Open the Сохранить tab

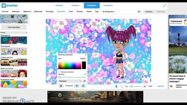108,5
